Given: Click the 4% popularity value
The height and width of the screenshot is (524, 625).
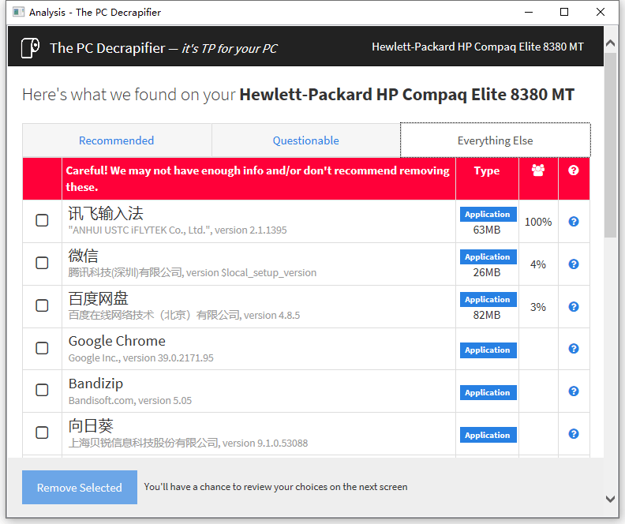Looking at the screenshot, I should [538, 264].
